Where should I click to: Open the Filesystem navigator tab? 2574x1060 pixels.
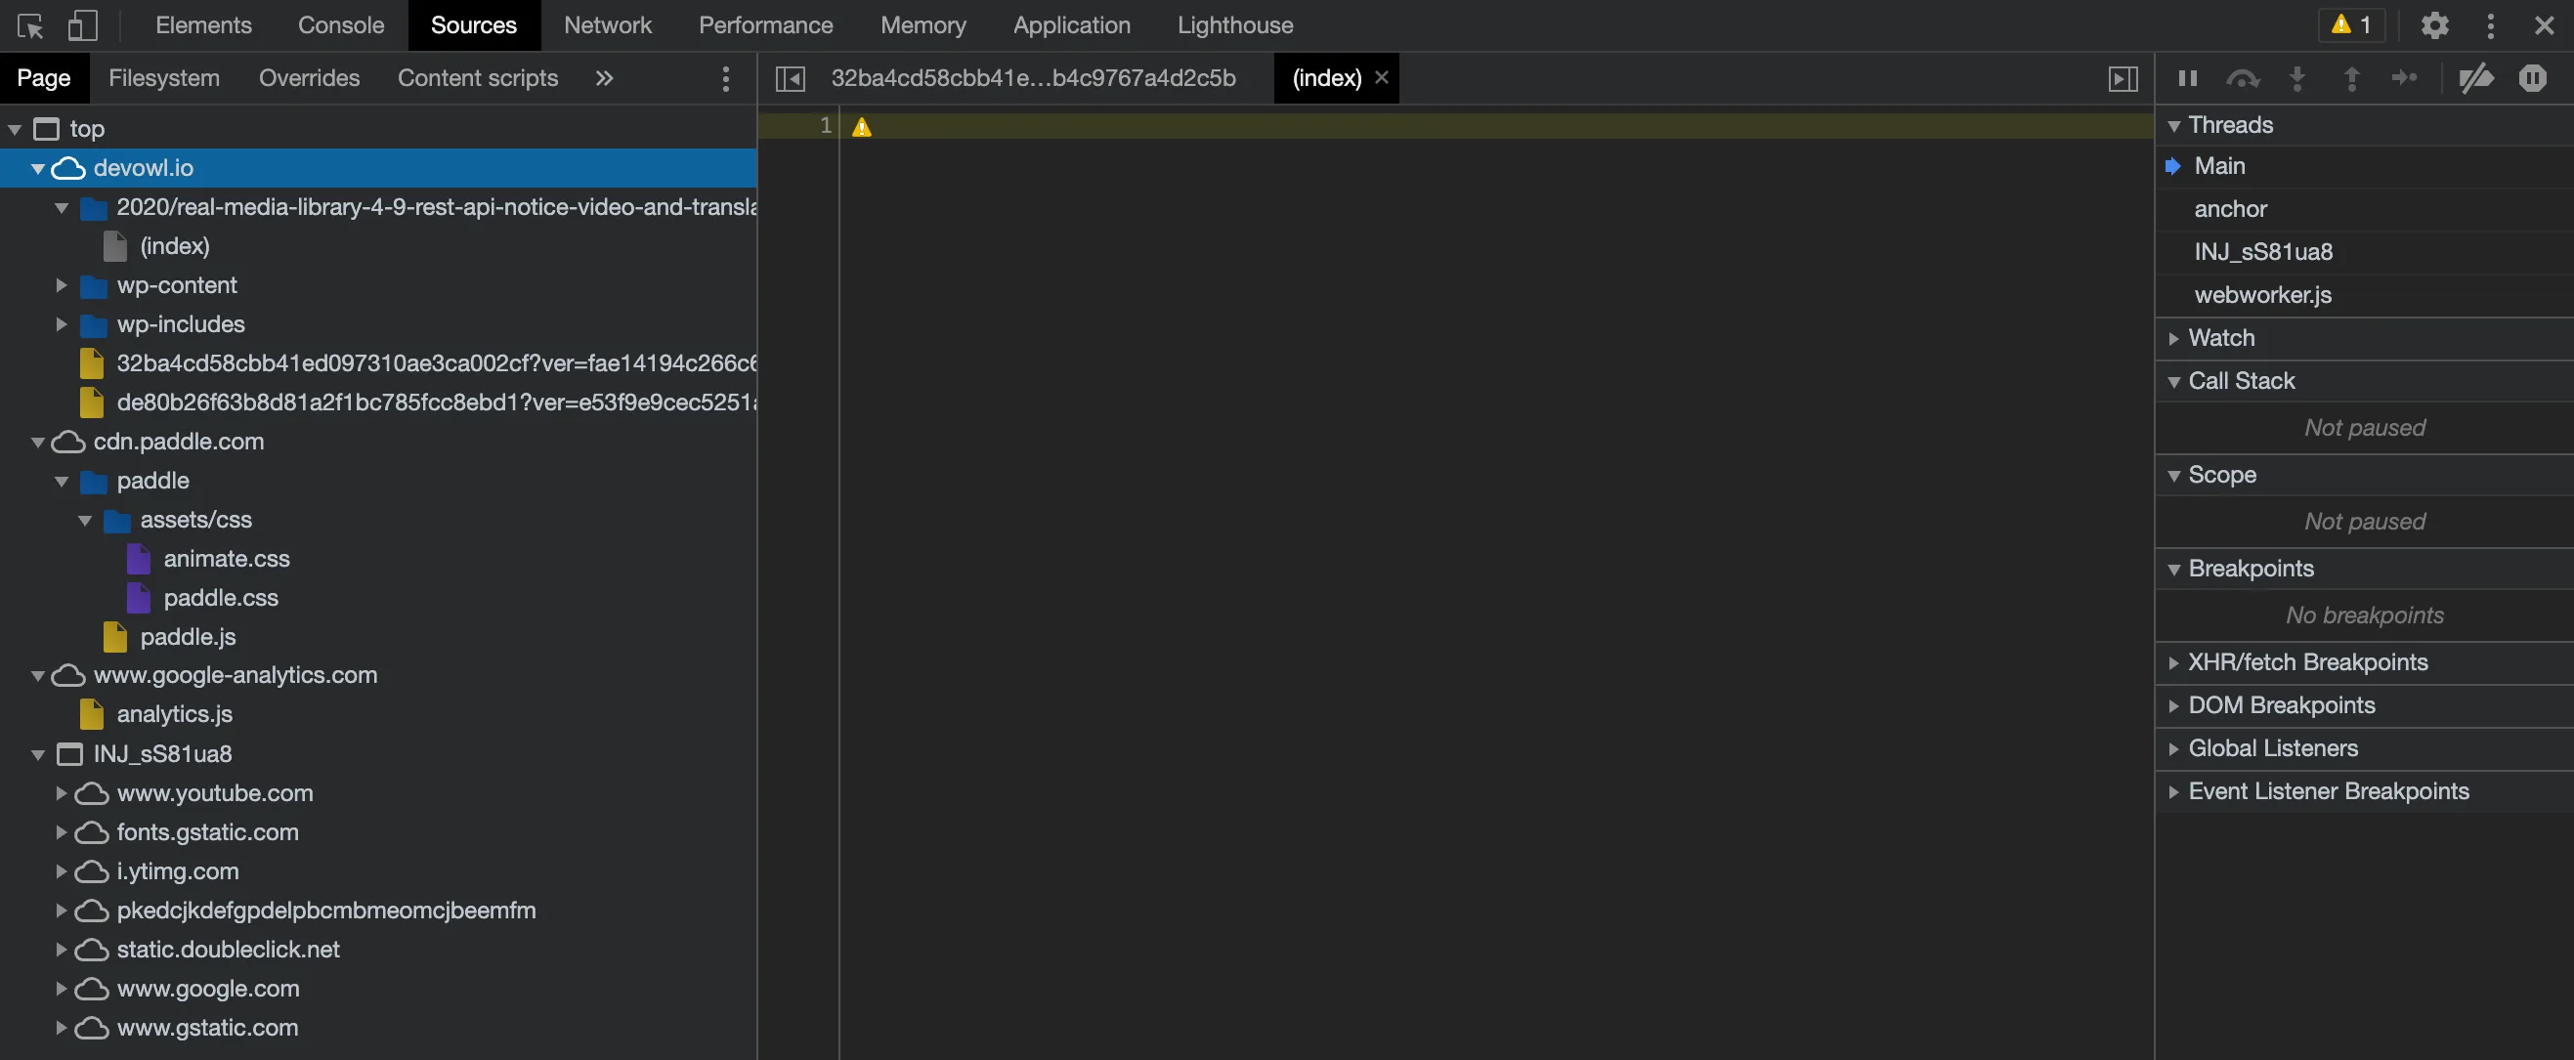click(164, 79)
